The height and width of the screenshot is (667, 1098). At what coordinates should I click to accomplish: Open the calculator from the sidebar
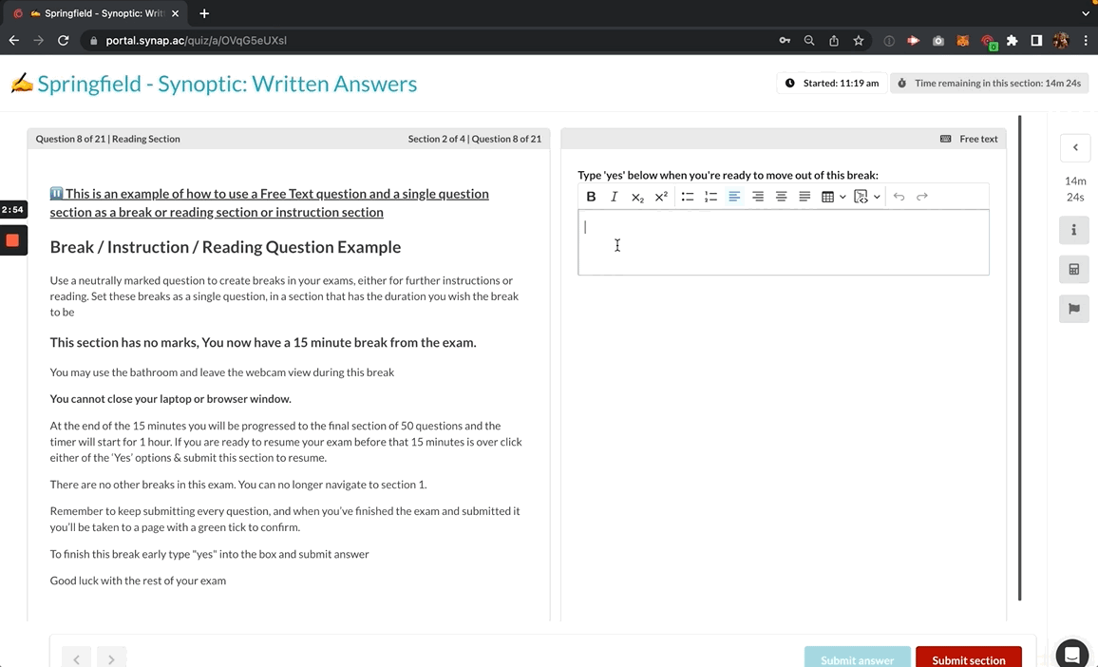coord(1074,269)
